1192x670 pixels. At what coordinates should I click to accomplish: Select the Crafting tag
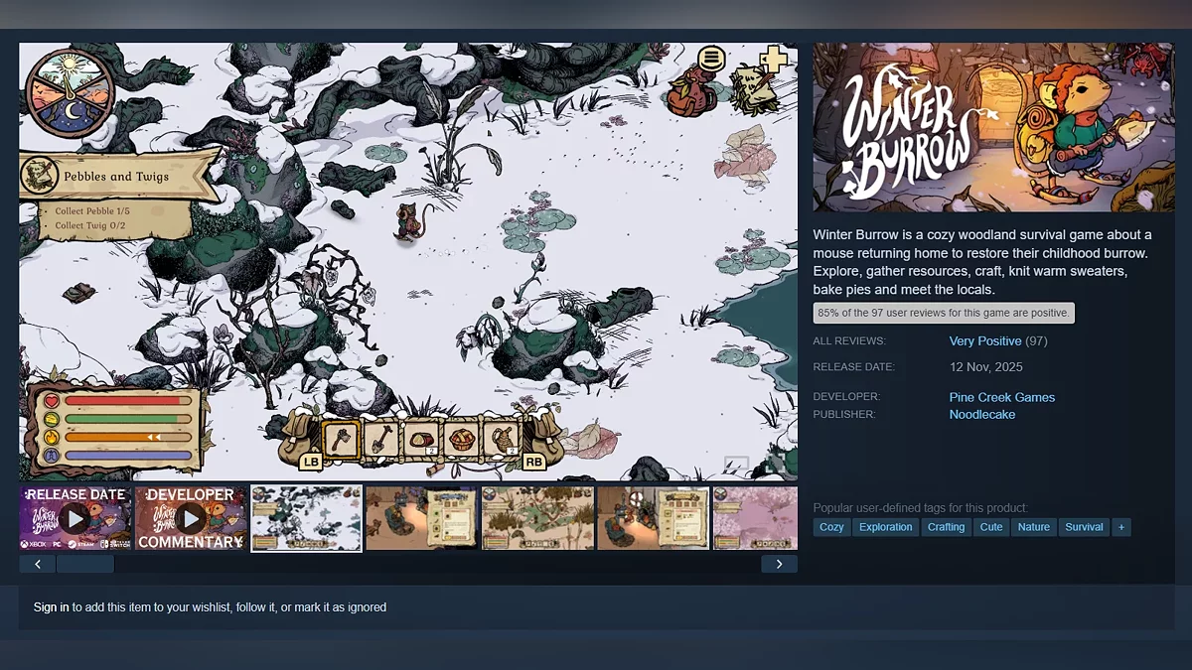click(x=946, y=527)
